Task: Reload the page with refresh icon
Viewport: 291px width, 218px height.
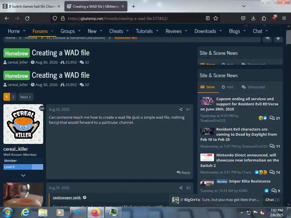Action: click(27, 18)
